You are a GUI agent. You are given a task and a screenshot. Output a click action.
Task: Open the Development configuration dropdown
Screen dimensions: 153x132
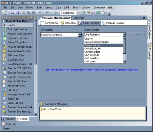point(78,13)
